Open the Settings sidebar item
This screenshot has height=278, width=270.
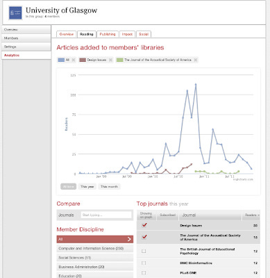tap(26, 47)
